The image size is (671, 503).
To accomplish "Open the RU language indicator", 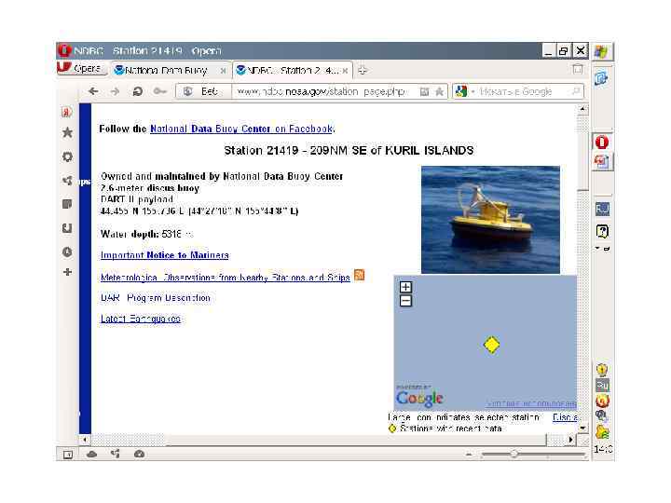I will pos(602,209).
